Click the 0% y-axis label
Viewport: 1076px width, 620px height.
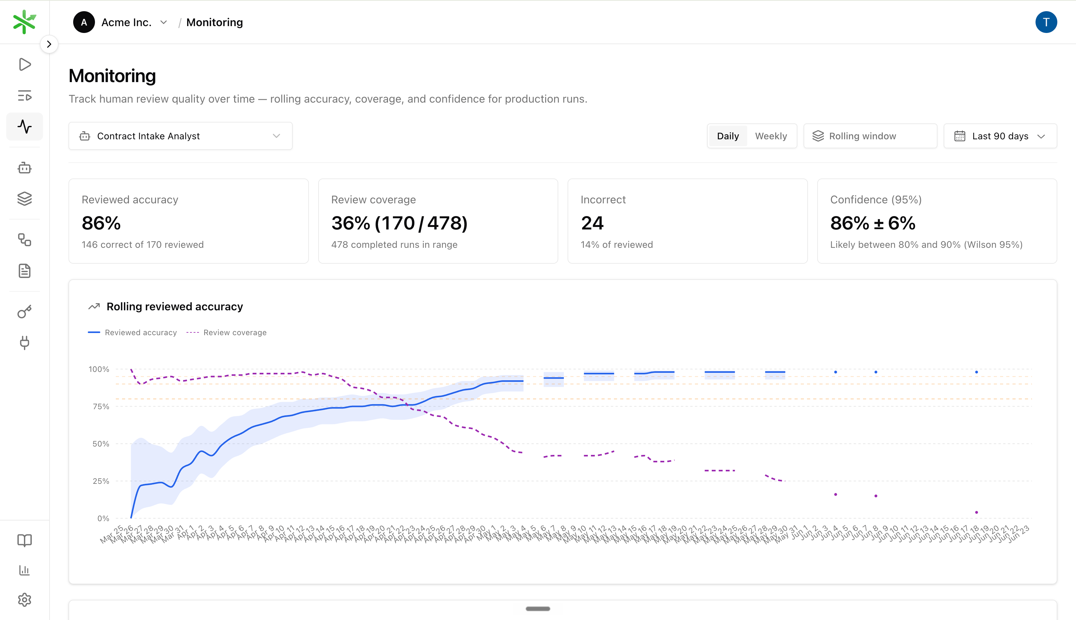pos(103,518)
